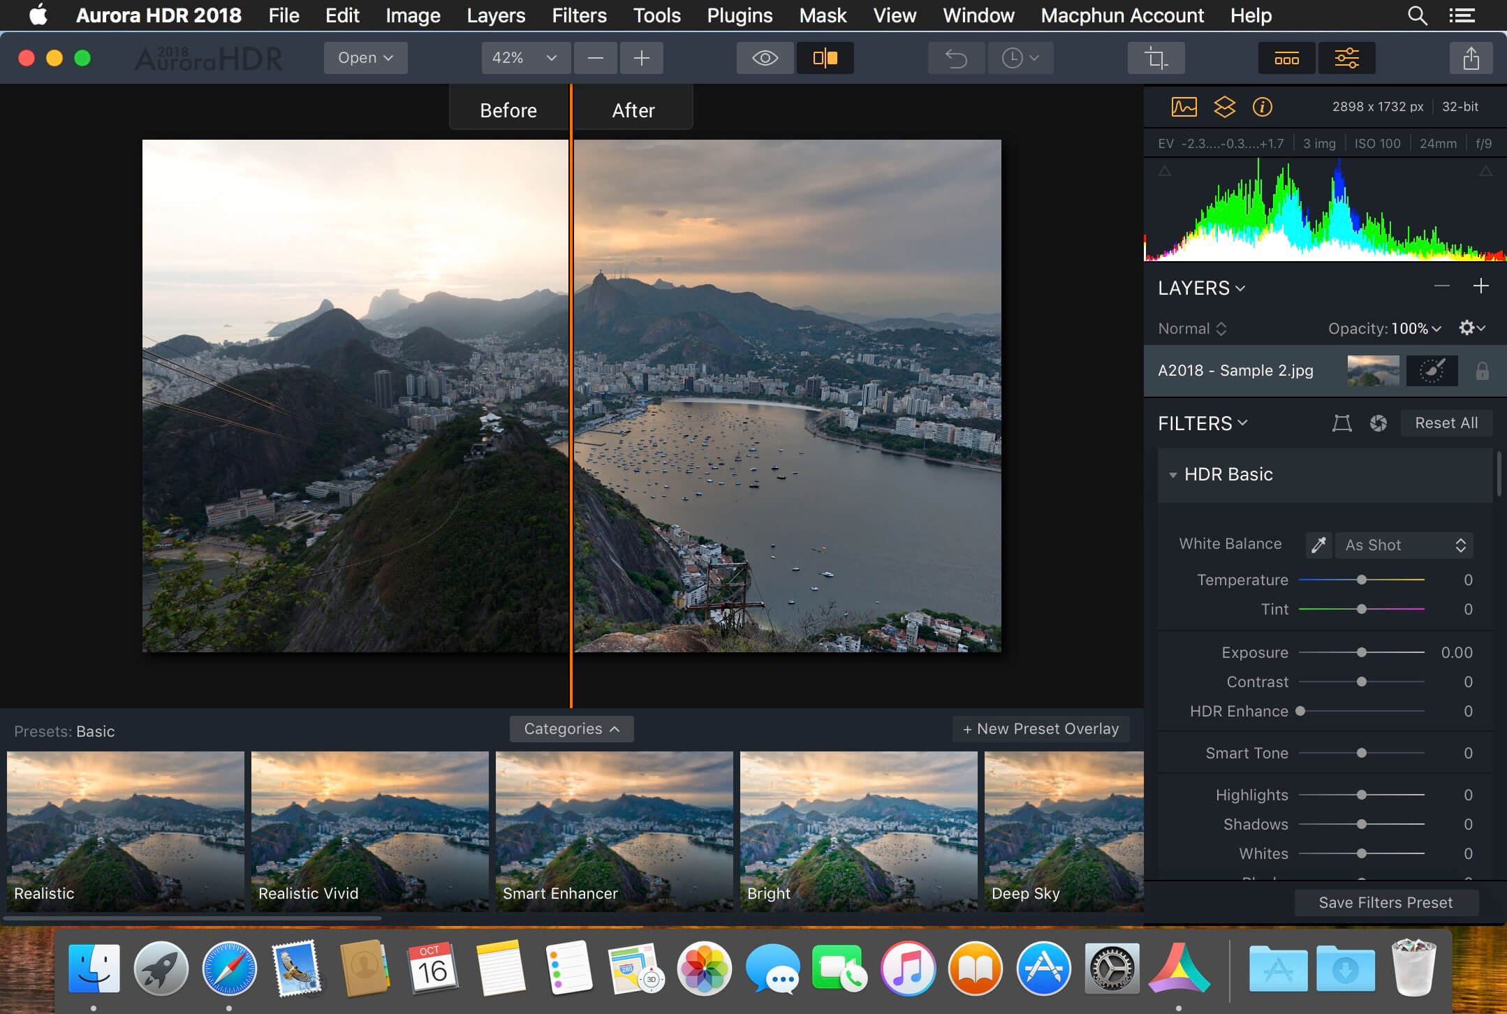Show the layers panel icon
The width and height of the screenshot is (1507, 1014).
(x=1224, y=107)
